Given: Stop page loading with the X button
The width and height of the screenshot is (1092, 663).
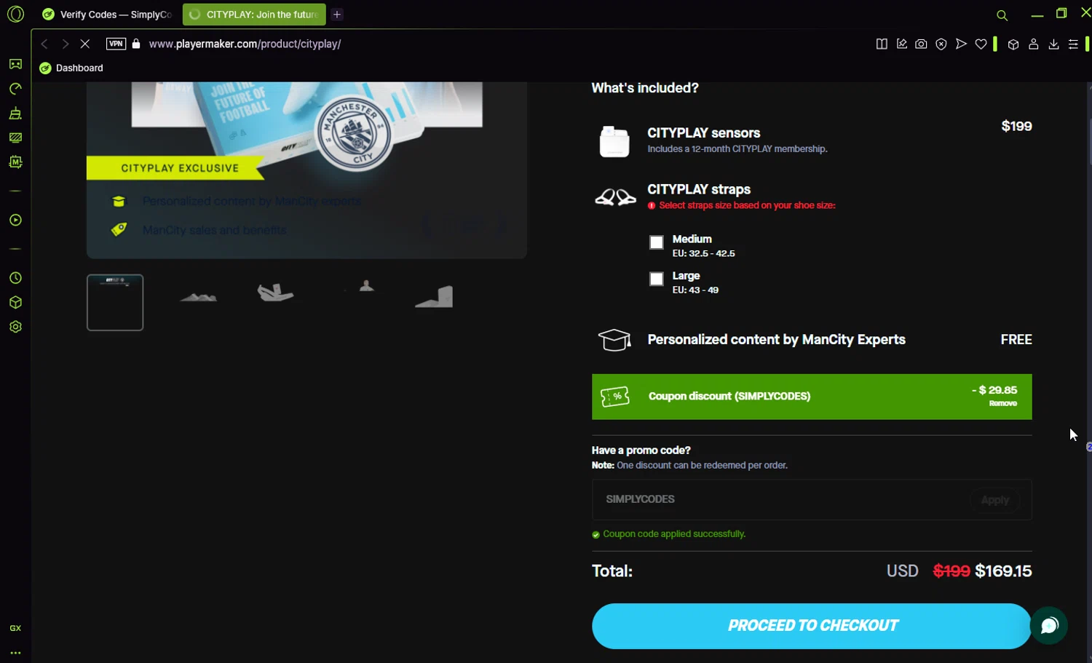Looking at the screenshot, I should [x=85, y=44].
